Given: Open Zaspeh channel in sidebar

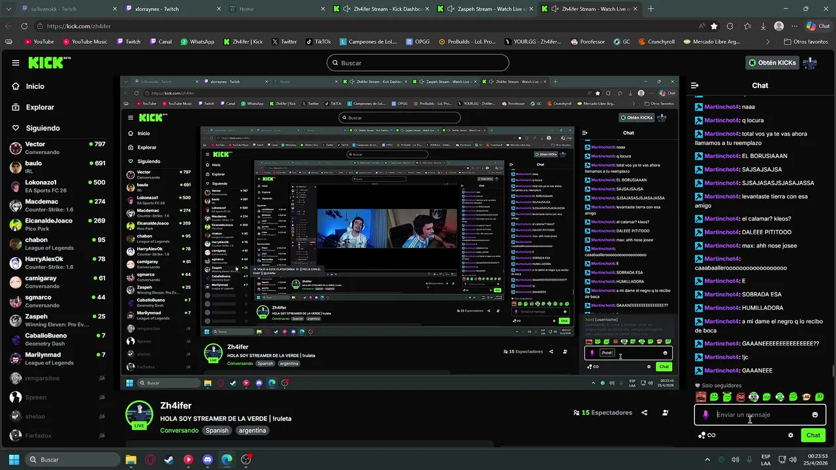Looking at the screenshot, I should pyautogui.click(x=57, y=320).
